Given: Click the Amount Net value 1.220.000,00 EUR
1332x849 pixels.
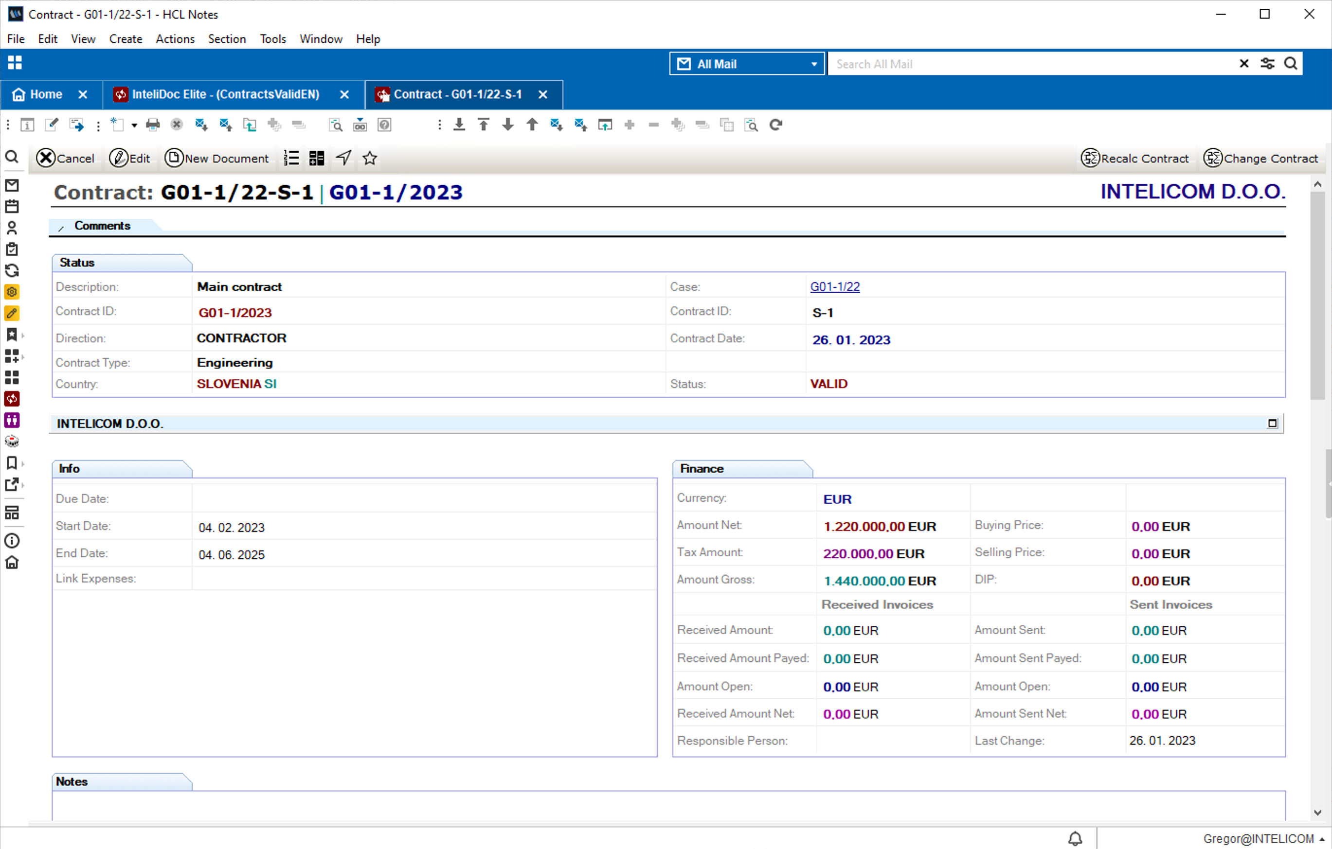Looking at the screenshot, I should click(880, 527).
